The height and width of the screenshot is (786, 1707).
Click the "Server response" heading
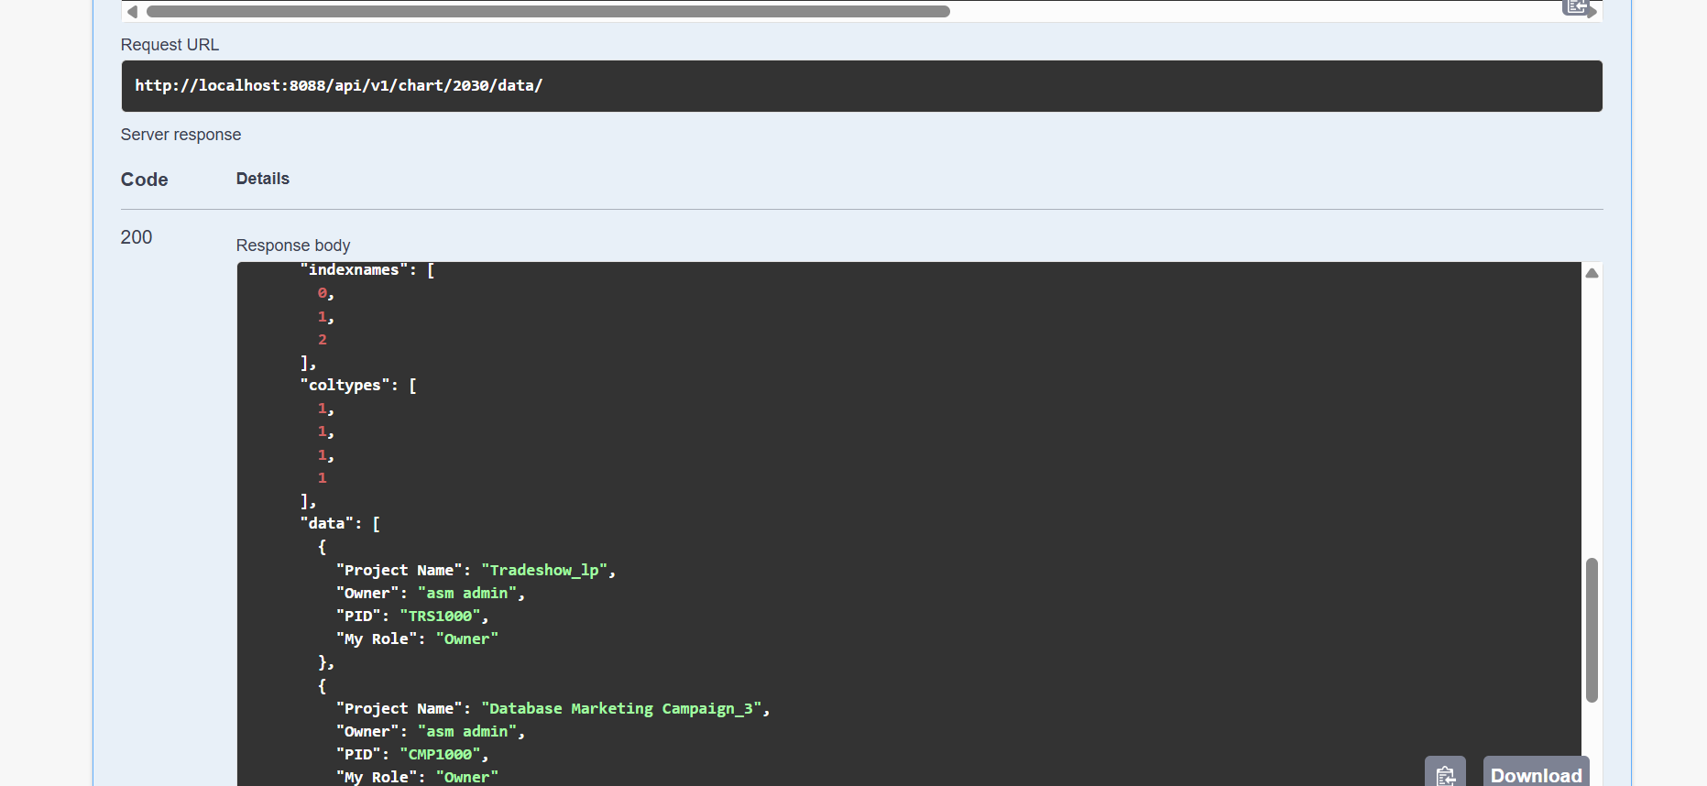pyautogui.click(x=181, y=135)
